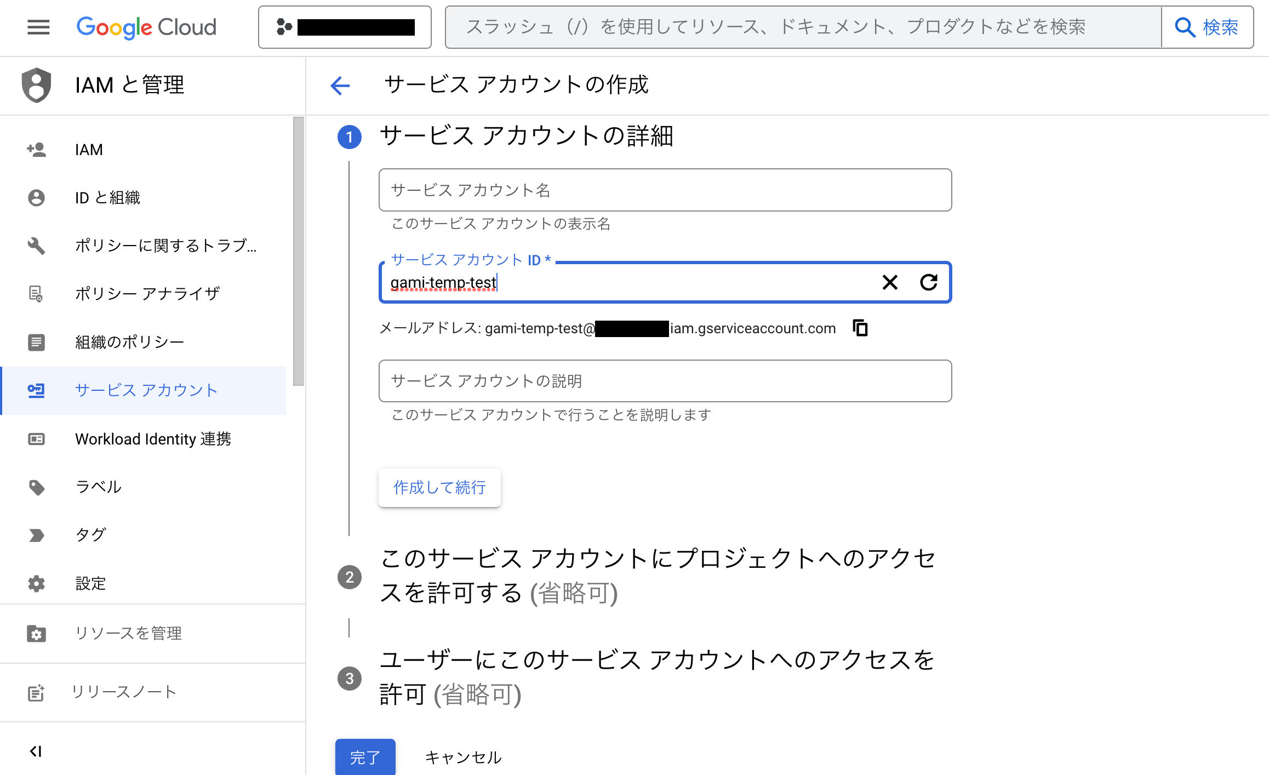Click the サービス アカウントの説明 field
This screenshot has width=1269, height=775.
[665, 380]
